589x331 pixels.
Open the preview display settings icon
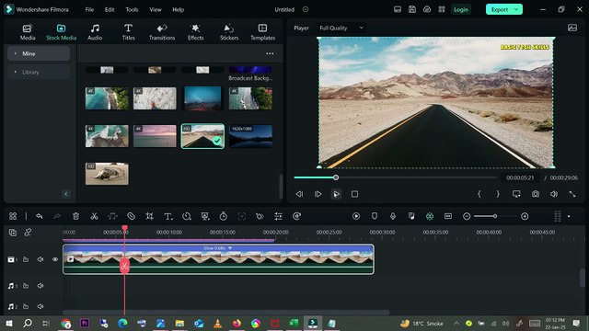[516, 194]
